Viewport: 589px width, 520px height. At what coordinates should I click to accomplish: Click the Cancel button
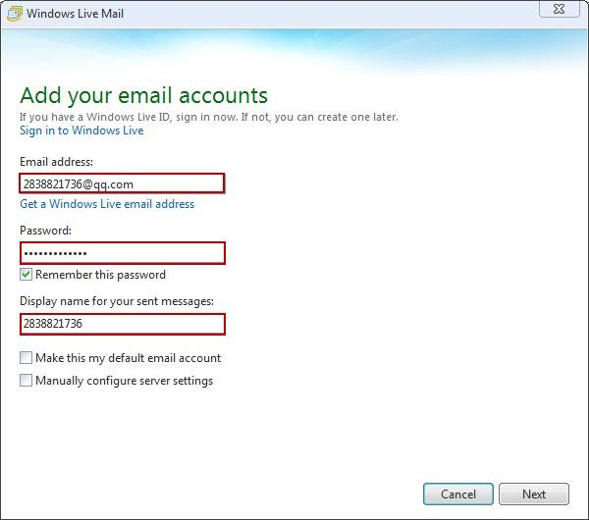[458, 494]
